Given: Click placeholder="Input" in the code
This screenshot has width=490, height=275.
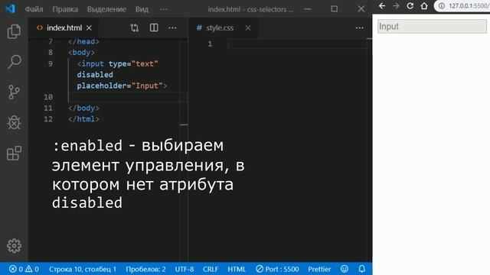Looking at the screenshot, I should [x=120, y=86].
